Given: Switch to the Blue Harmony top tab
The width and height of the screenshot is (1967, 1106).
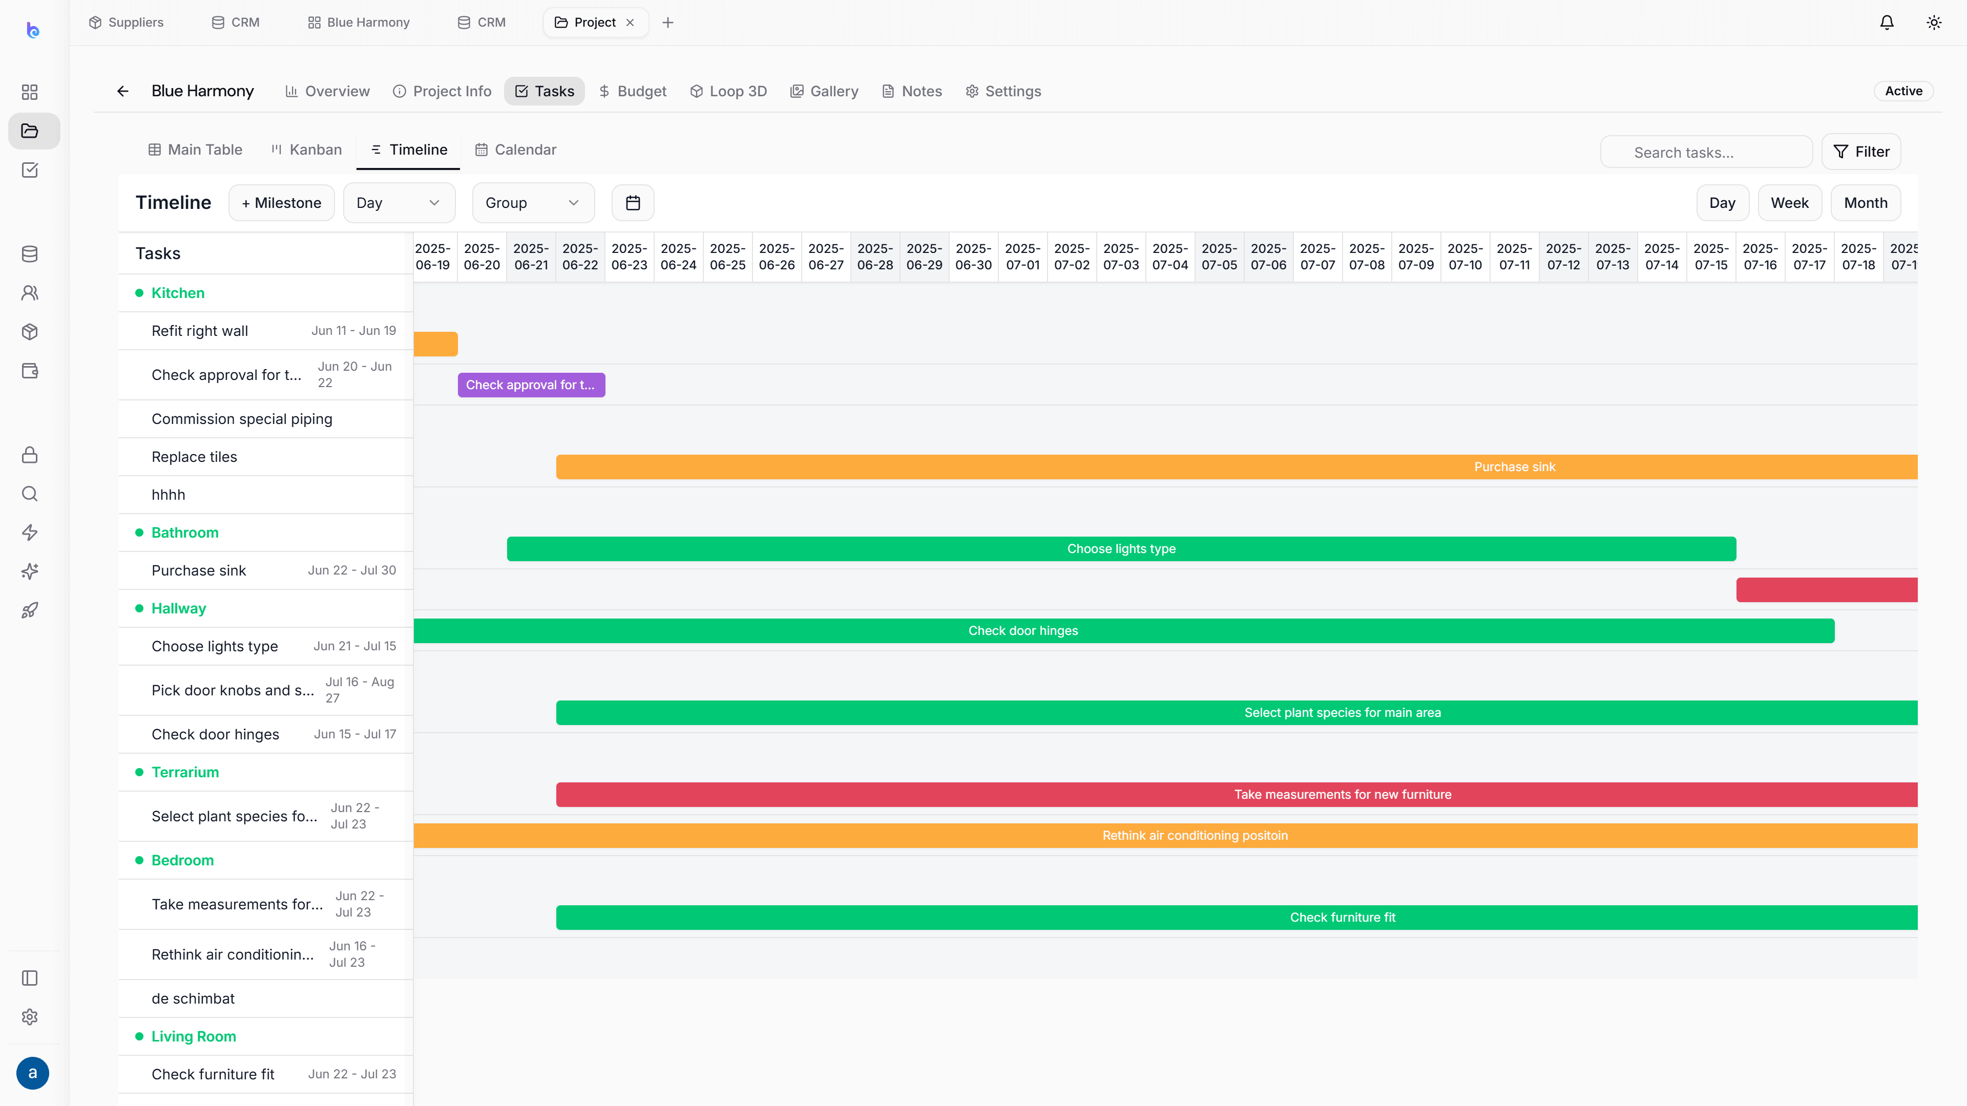Looking at the screenshot, I should (359, 23).
